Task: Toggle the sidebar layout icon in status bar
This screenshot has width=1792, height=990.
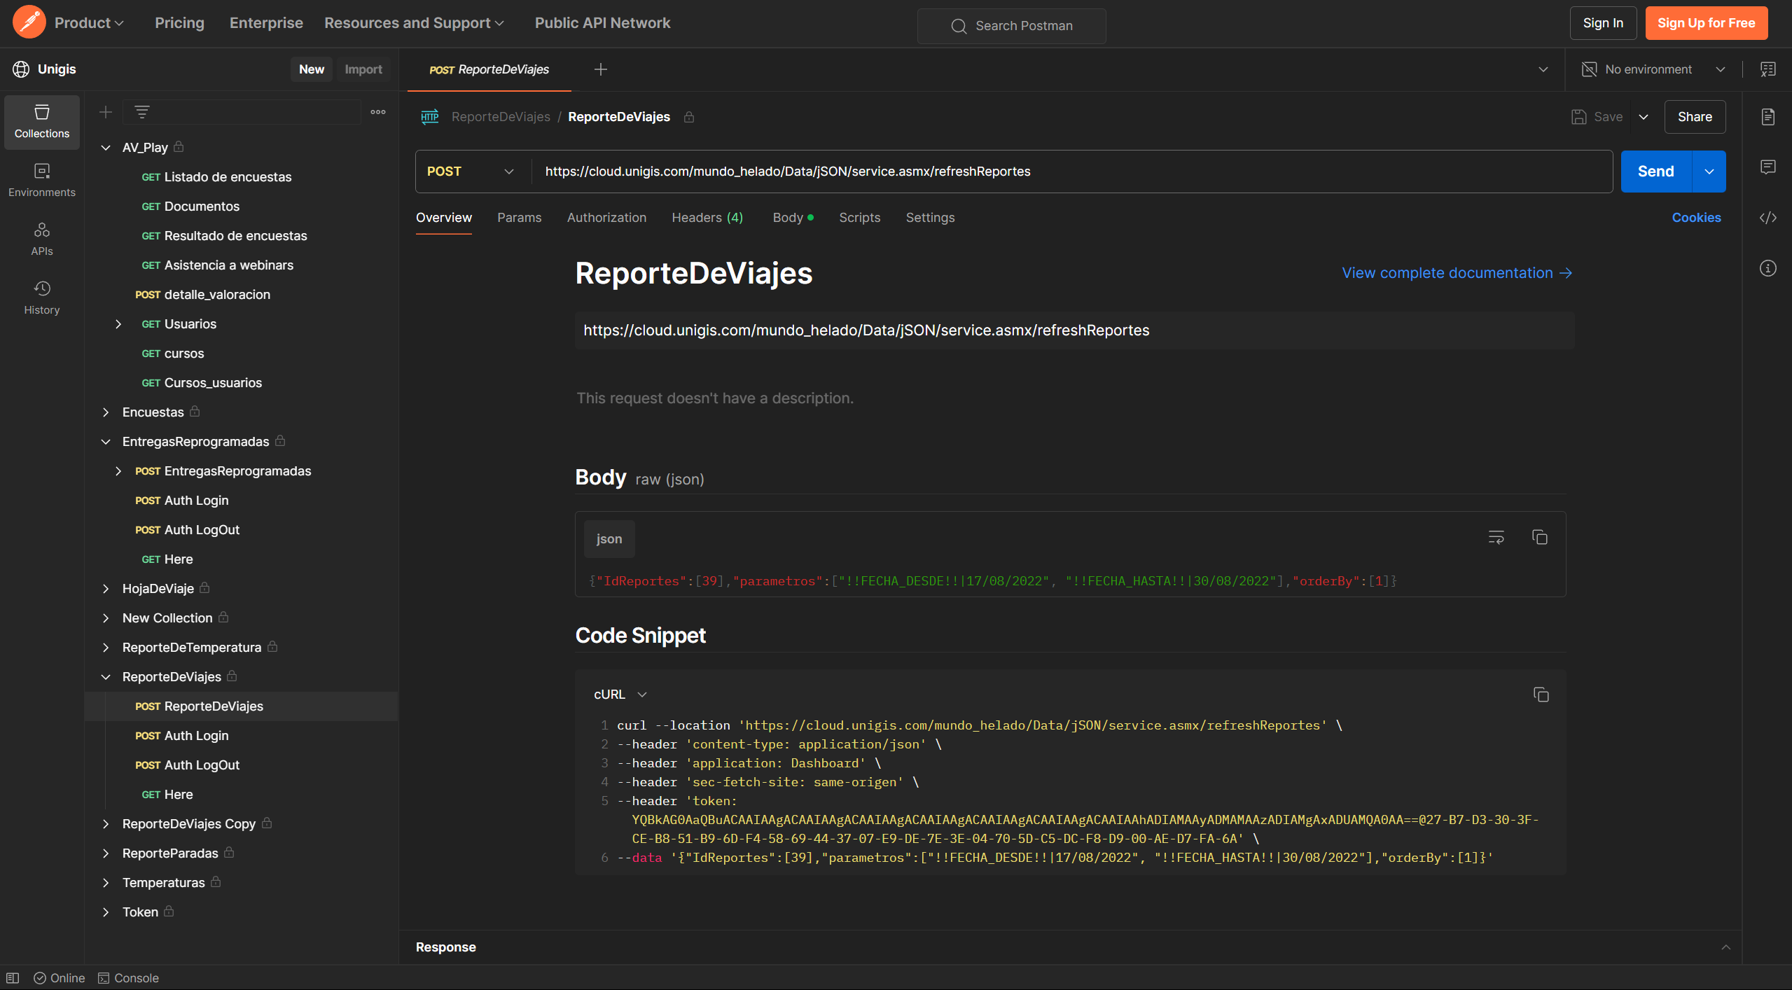Action: pyautogui.click(x=13, y=978)
